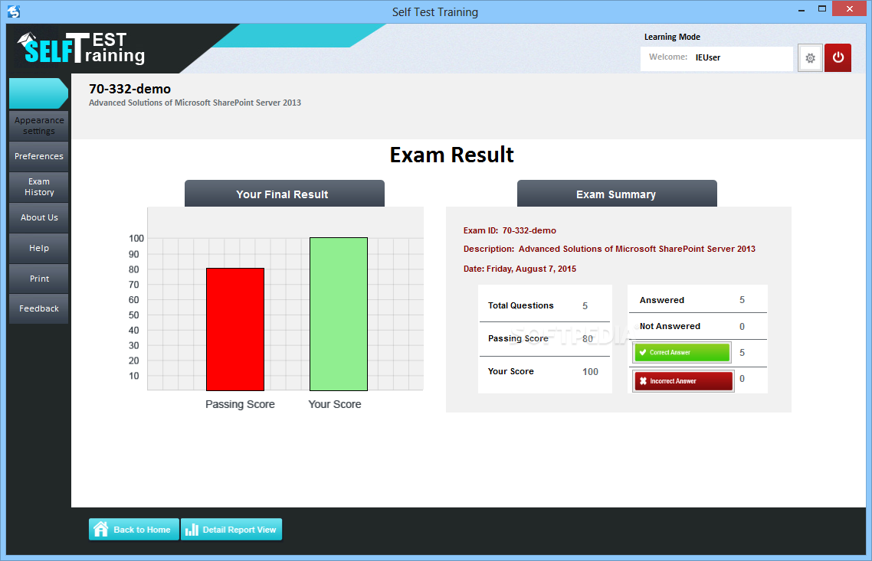
Task: Click Your Score label under chart
Action: (x=335, y=404)
